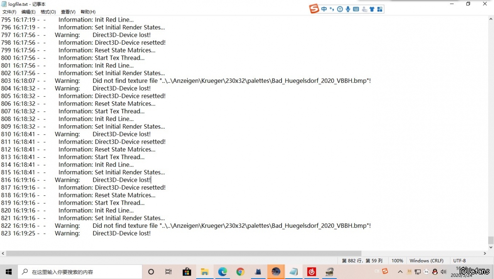
Task: Open the 格式(O) menu
Action: 48,12
